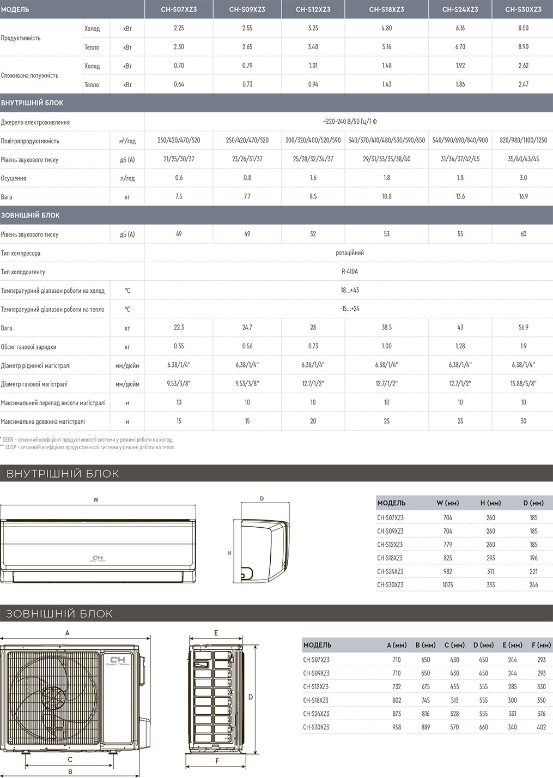Click the A dimension label above outdoor unit
553x778 pixels.
68,634
